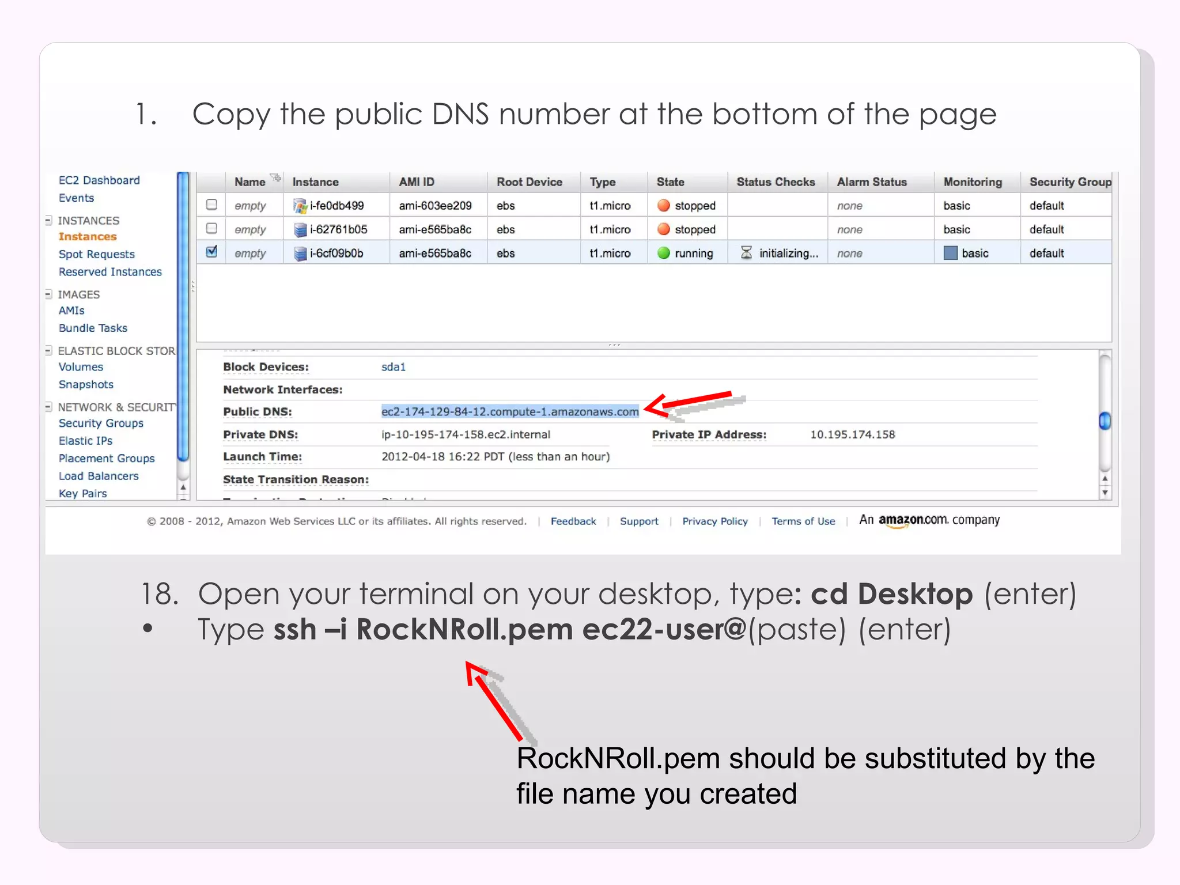Open the Feedback footer link
This screenshot has width=1180, height=885.
coord(573,521)
